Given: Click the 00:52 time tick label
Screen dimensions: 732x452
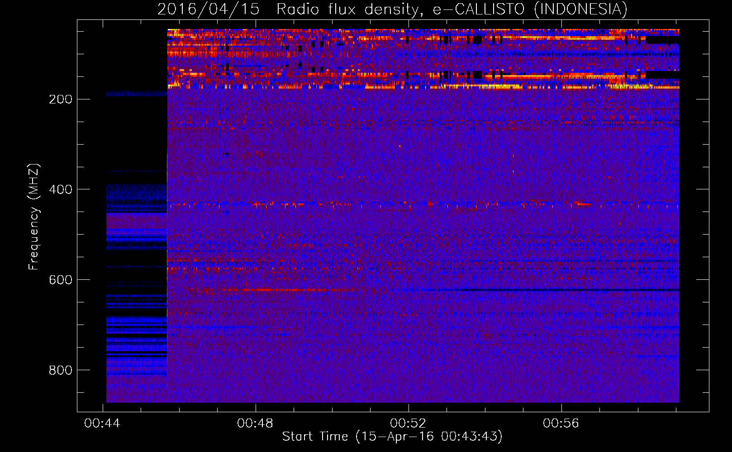Looking at the screenshot, I should [408, 423].
